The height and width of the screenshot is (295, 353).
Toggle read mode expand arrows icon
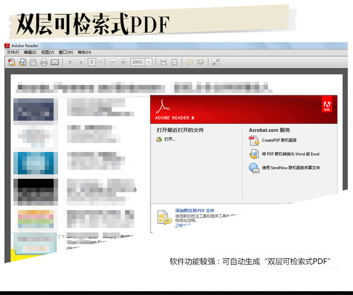tap(216, 62)
